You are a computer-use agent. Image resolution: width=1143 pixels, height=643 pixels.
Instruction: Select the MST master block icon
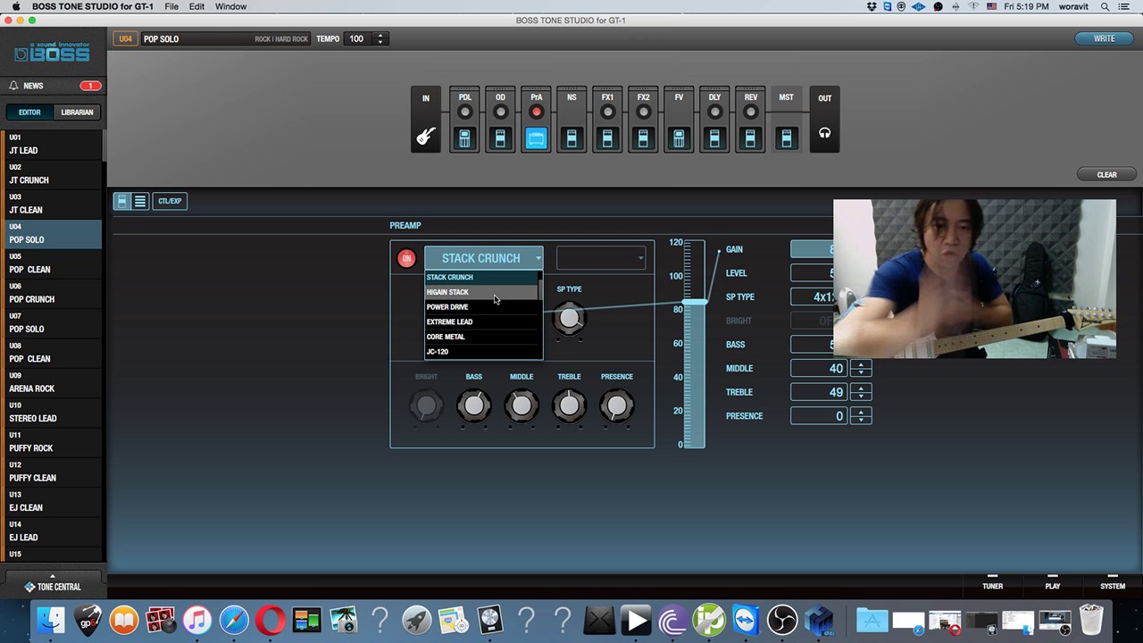pyautogui.click(x=786, y=138)
